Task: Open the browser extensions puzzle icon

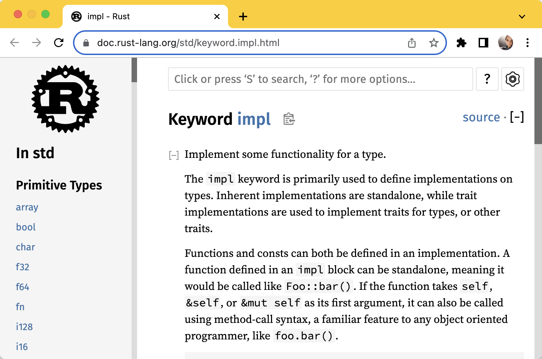Action: (461, 43)
